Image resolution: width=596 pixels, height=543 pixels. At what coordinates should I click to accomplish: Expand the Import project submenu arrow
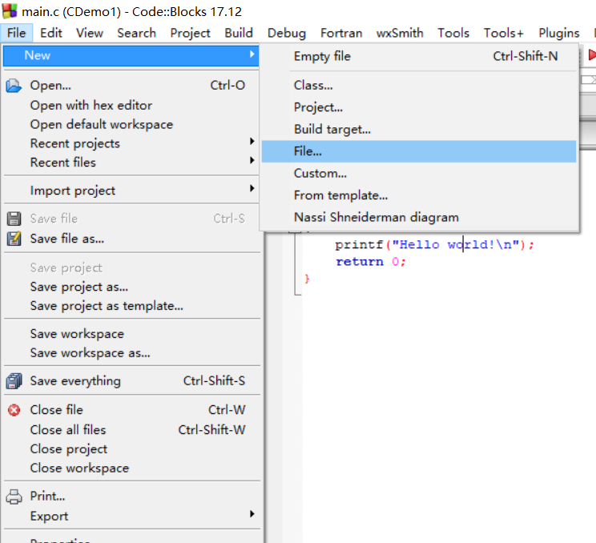click(x=252, y=188)
